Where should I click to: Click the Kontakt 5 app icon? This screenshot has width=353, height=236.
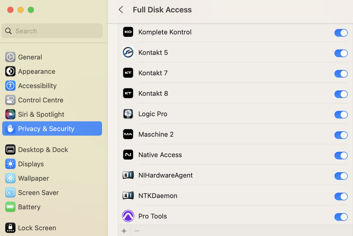coord(128,53)
